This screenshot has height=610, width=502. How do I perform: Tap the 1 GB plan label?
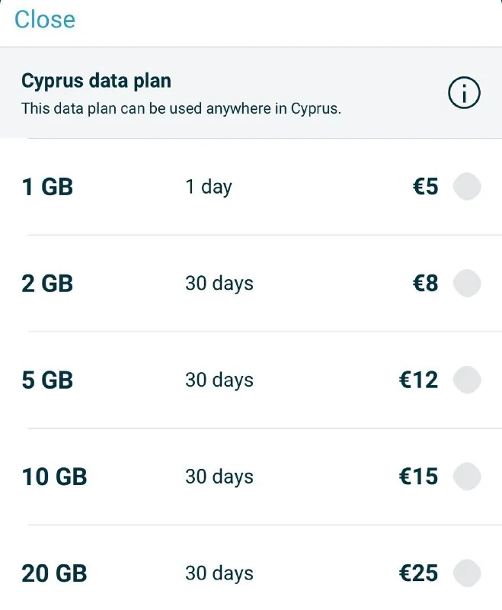coord(47,187)
